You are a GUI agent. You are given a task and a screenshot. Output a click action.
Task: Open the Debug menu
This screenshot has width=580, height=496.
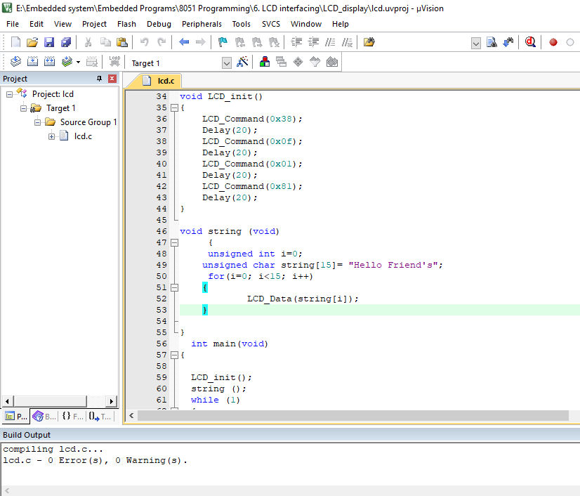pos(159,24)
